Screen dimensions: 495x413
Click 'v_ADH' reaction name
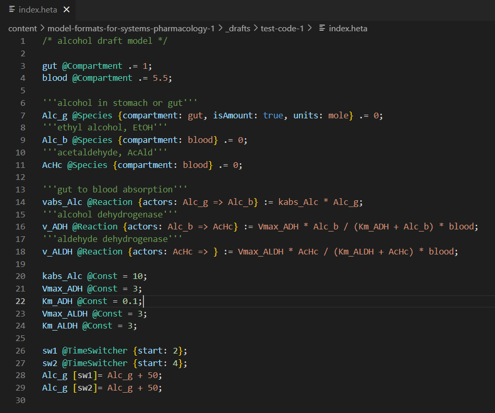[x=55, y=226]
